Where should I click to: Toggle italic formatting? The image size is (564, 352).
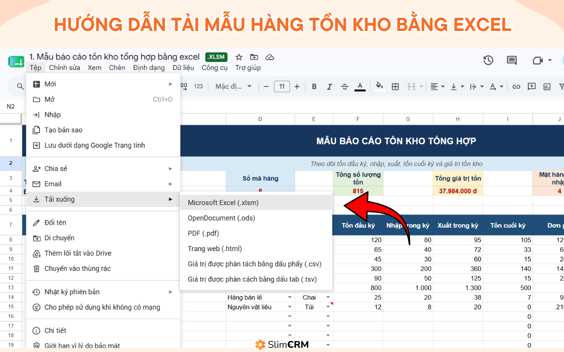[x=329, y=86]
